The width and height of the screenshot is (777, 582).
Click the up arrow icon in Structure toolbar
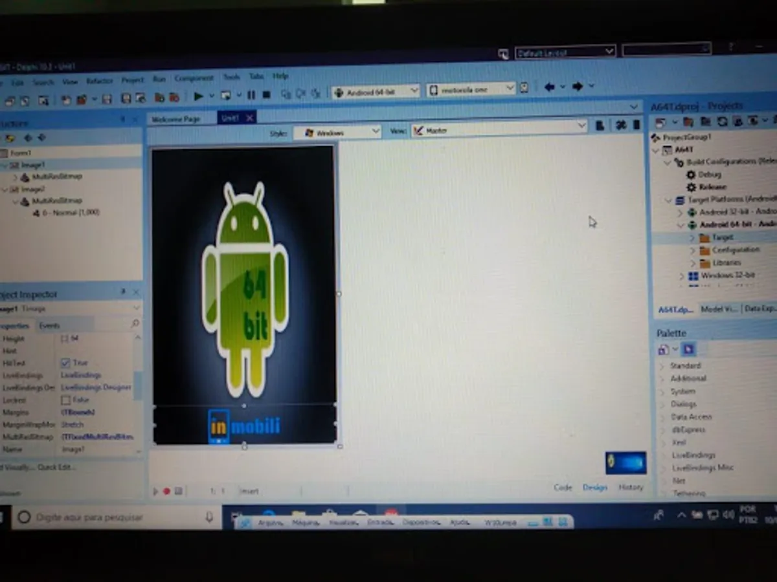click(28, 138)
